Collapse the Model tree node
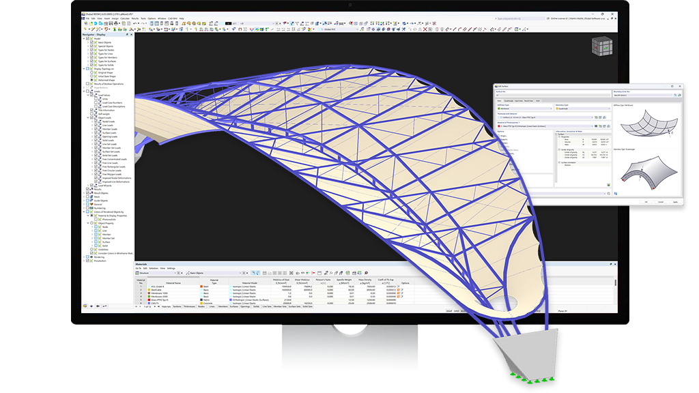 (x=84, y=38)
